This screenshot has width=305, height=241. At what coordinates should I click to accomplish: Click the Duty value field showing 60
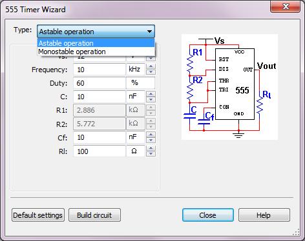[x=100, y=83]
